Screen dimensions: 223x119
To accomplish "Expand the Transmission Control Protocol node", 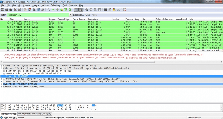I will [2, 81].
